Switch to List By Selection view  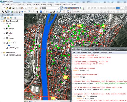pos(11,18)
